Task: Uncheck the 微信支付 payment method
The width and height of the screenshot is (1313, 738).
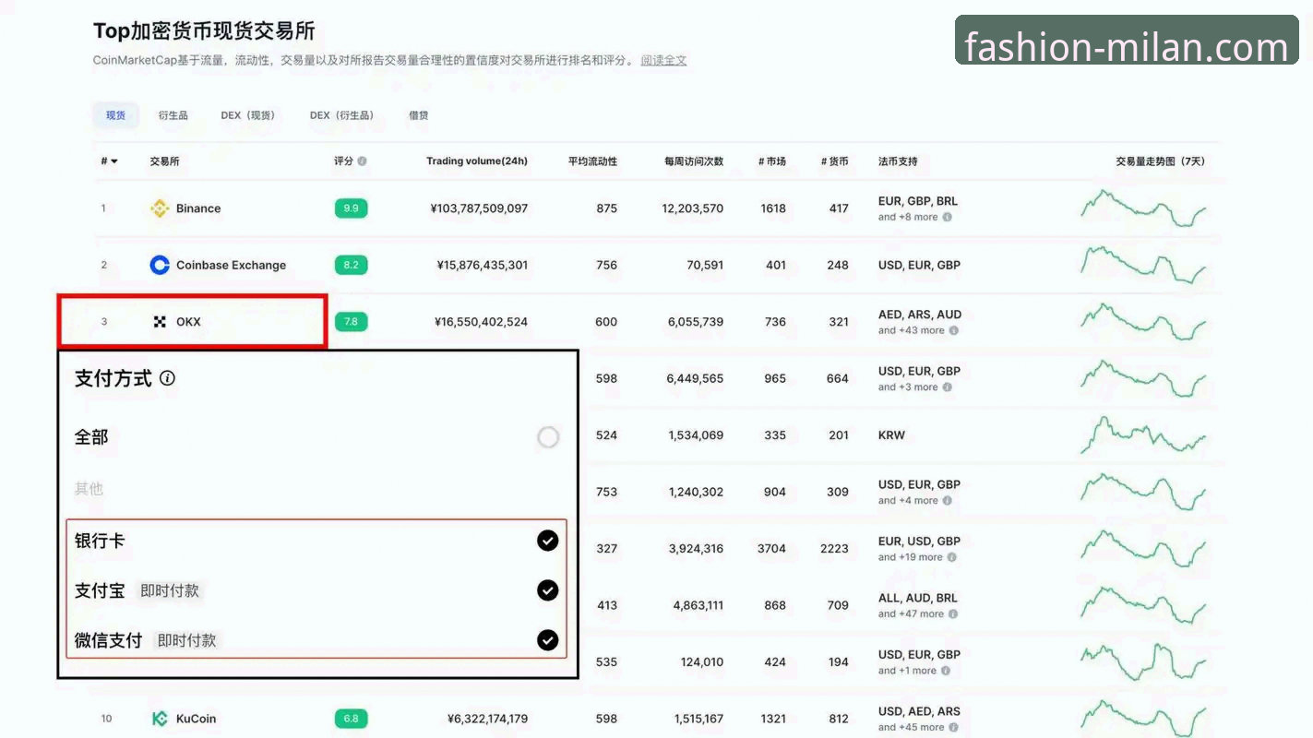Action: coord(548,639)
